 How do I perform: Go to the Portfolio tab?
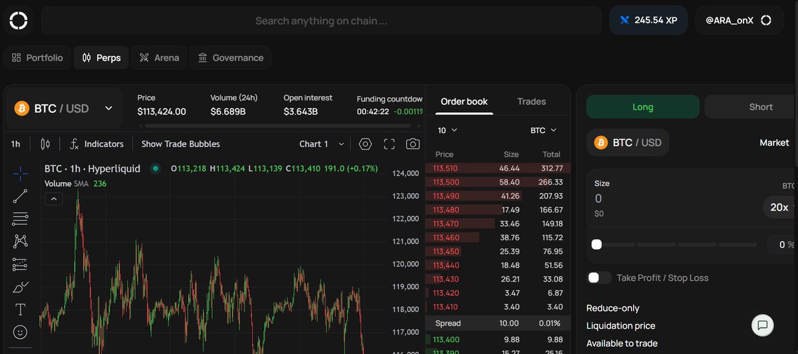point(37,58)
